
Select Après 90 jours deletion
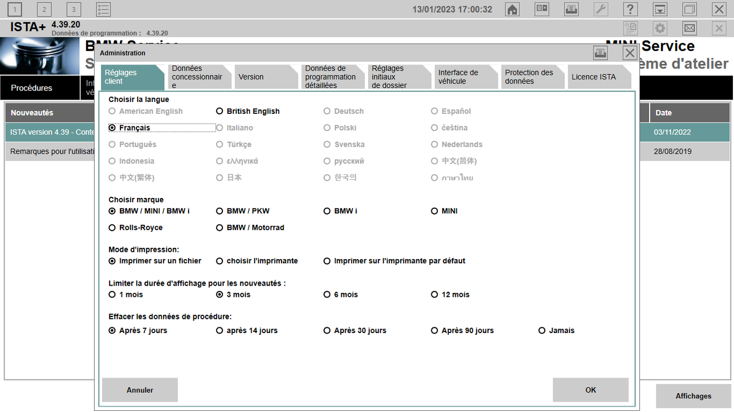(x=462, y=330)
